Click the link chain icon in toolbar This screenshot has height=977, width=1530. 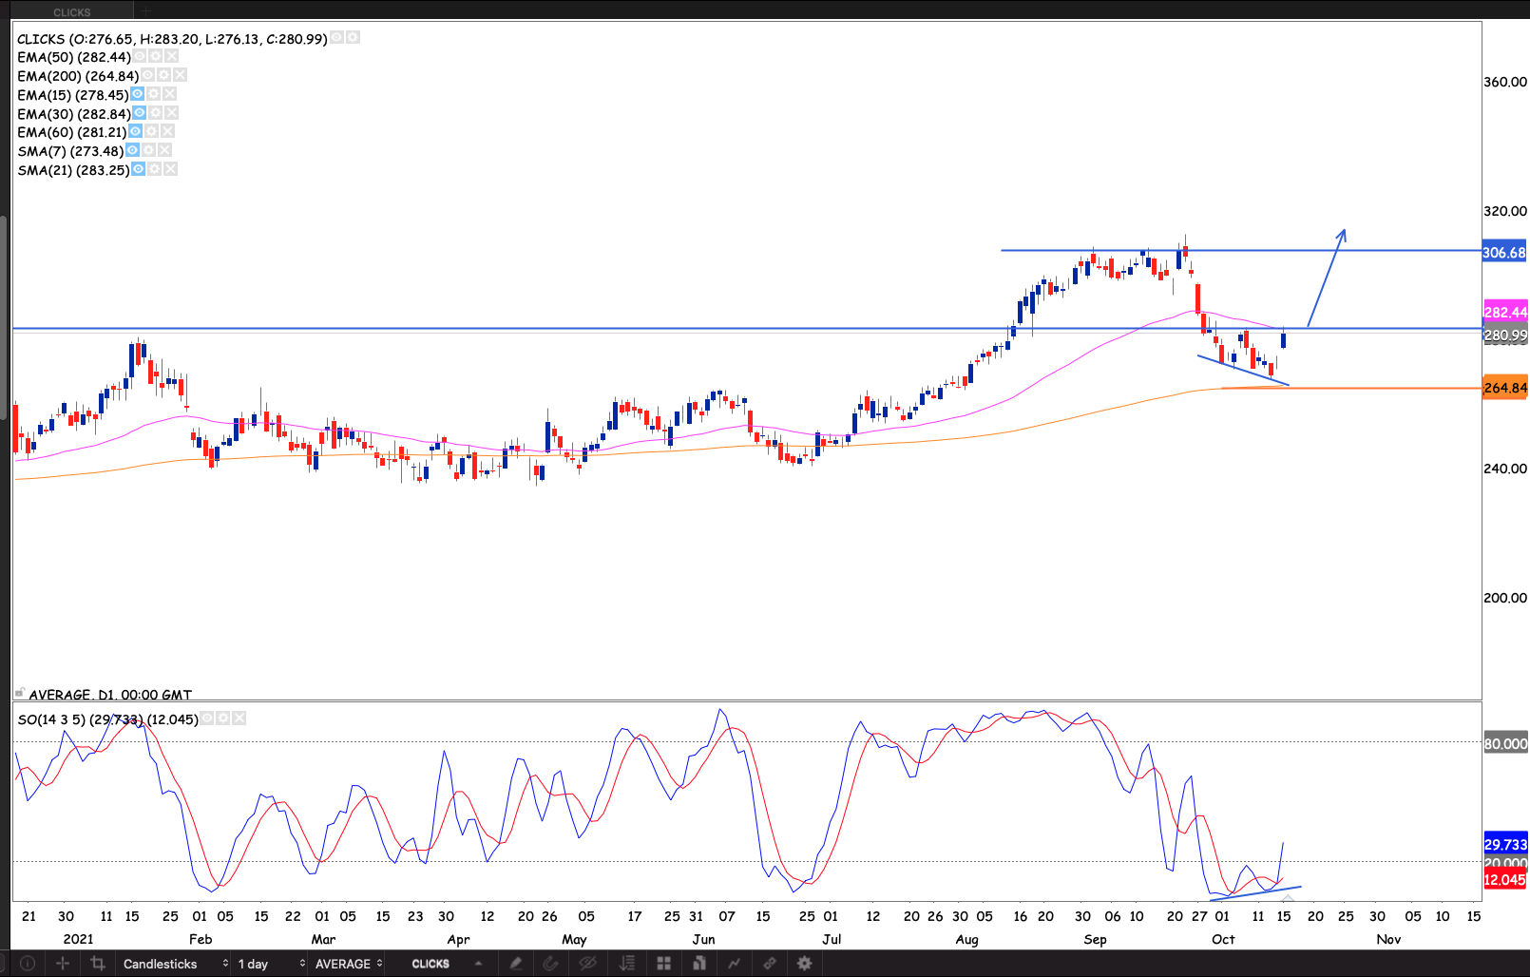coord(769,964)
